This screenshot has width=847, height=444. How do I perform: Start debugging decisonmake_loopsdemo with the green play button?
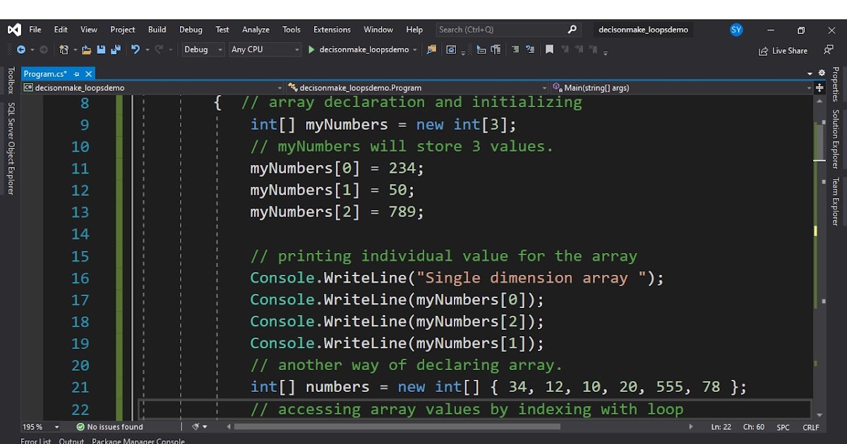point(311,49)
